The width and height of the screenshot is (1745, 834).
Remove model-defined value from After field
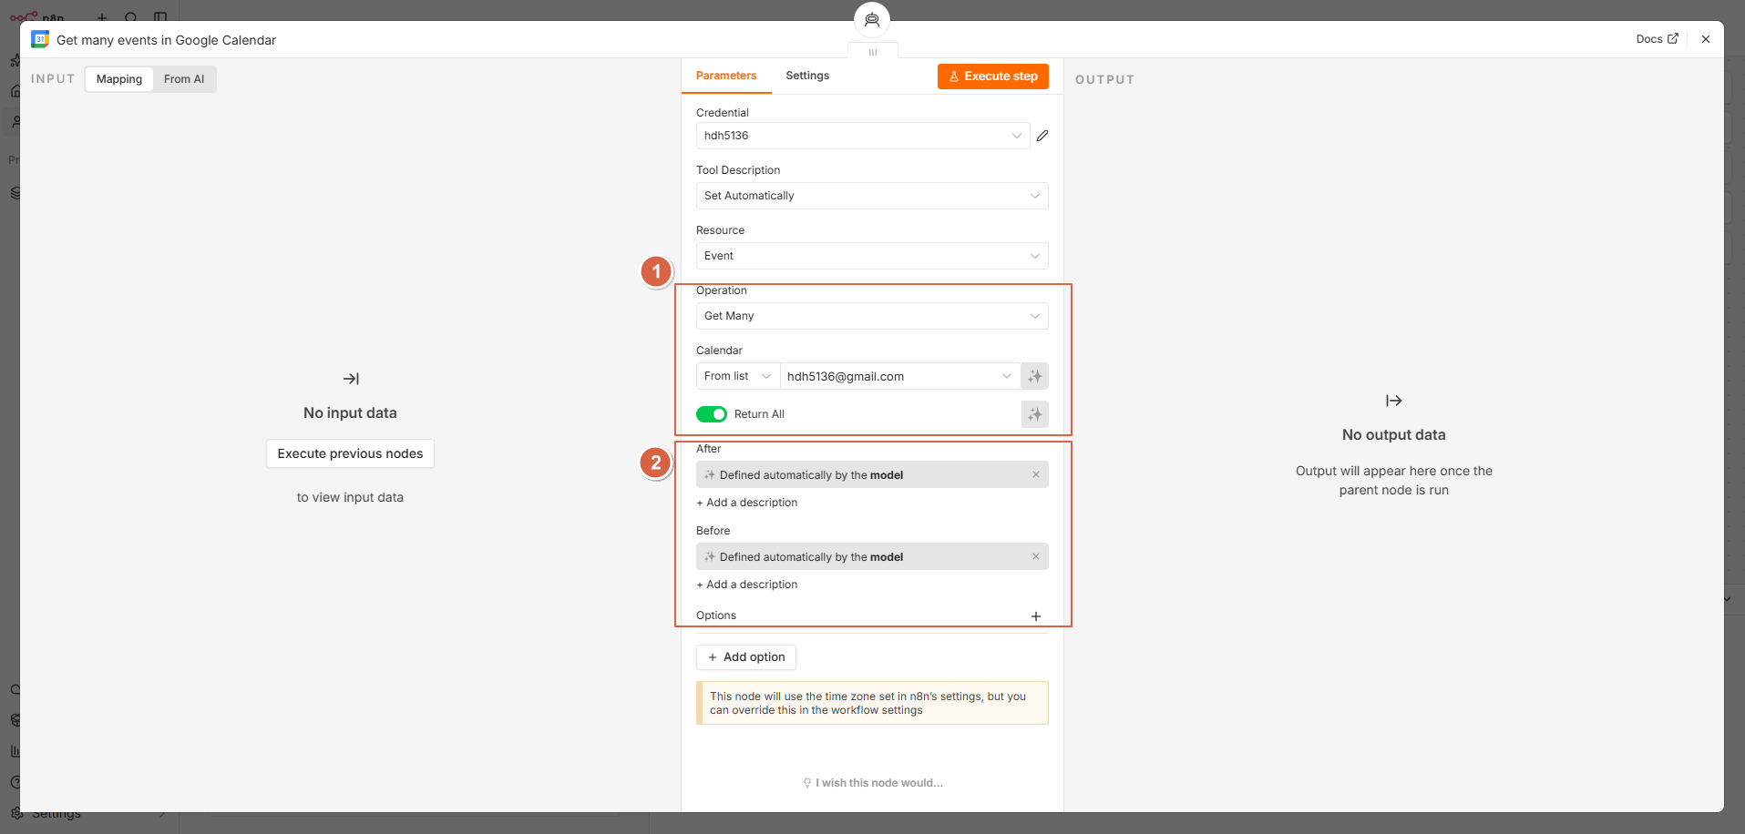pos(1036,474)
